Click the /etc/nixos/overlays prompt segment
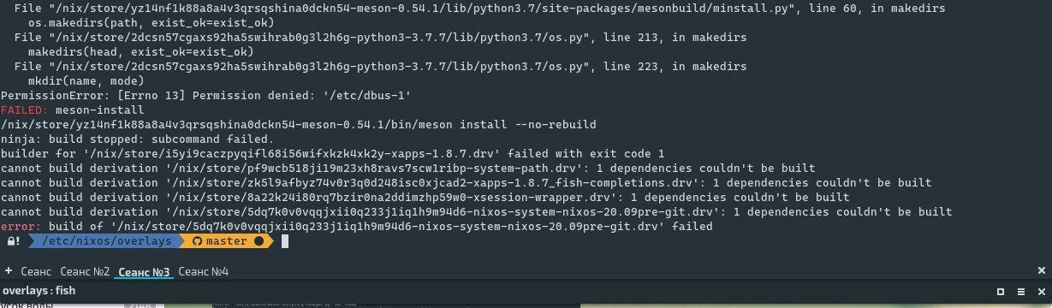Screen dimensions: 1052x308 pos(111,242)
